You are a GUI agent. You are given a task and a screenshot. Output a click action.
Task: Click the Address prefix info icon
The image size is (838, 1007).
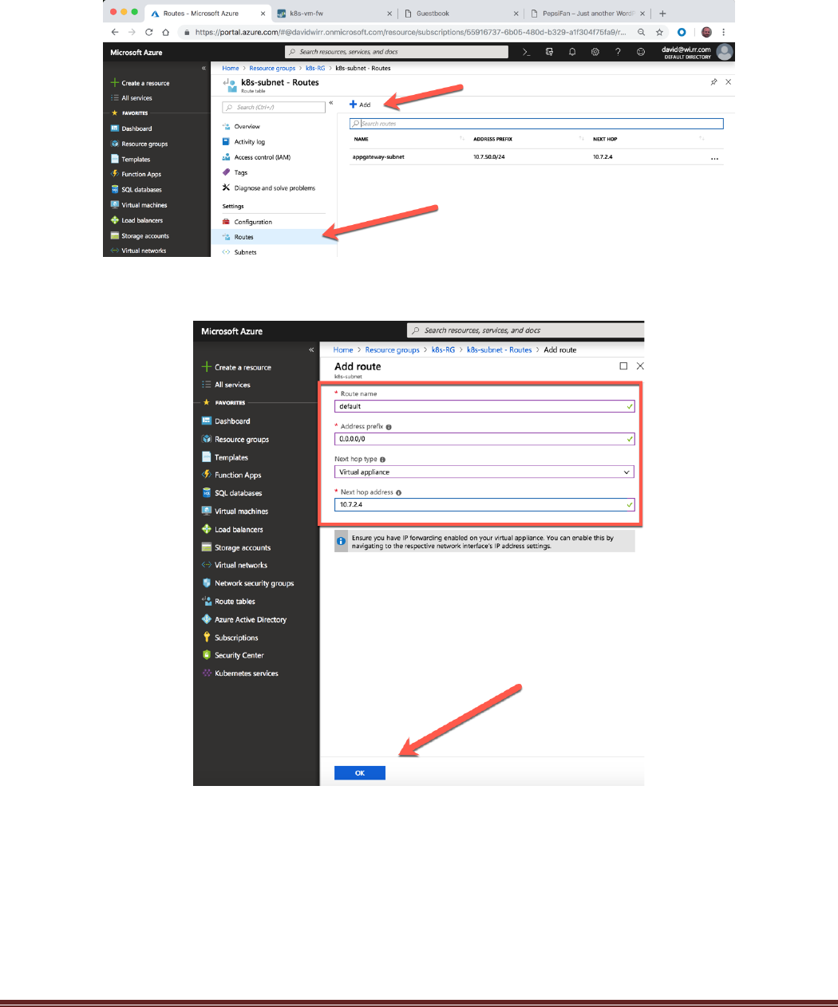pos(389,427)
